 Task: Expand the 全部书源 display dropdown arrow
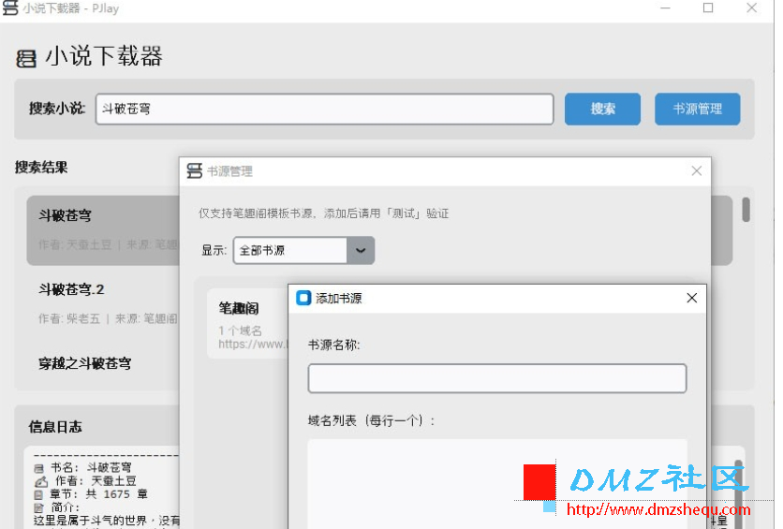[361, 250]
